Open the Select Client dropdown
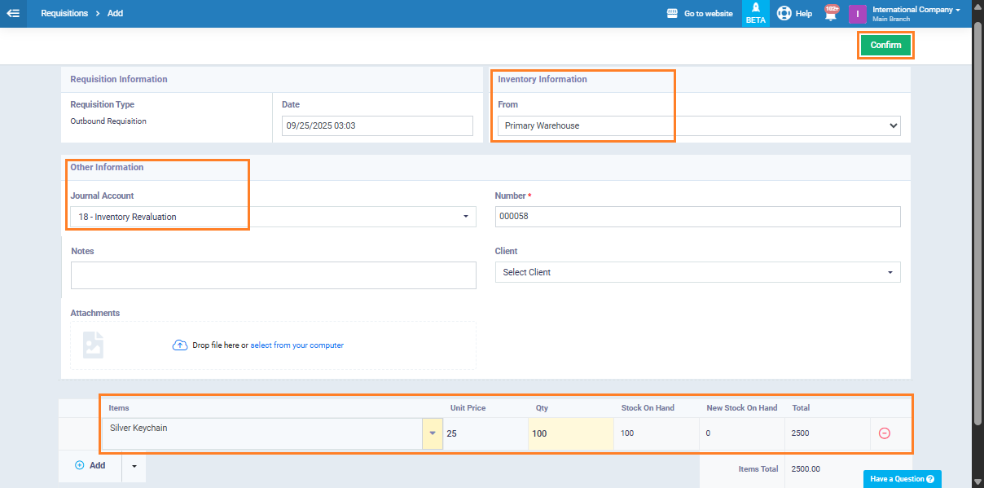The image size is (984, 488). point(697,272)
